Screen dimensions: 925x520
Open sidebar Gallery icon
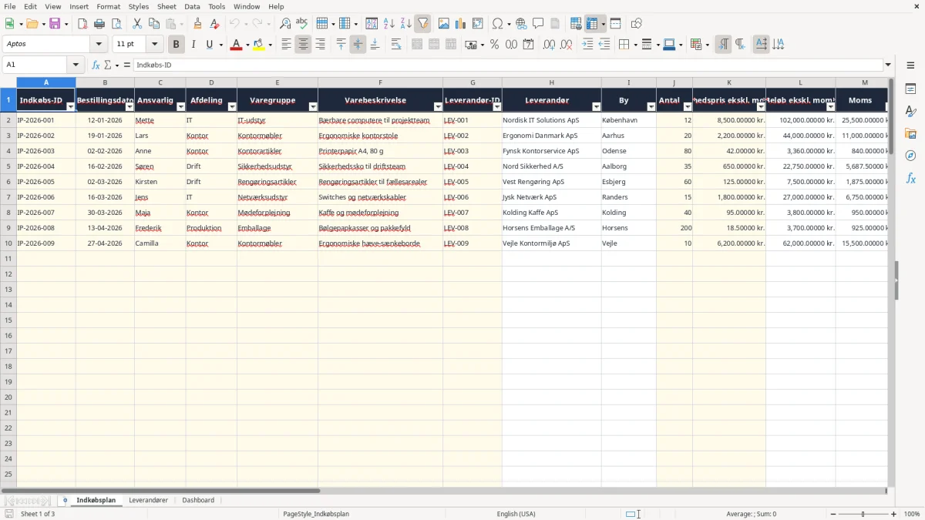[x=910, y=134]
